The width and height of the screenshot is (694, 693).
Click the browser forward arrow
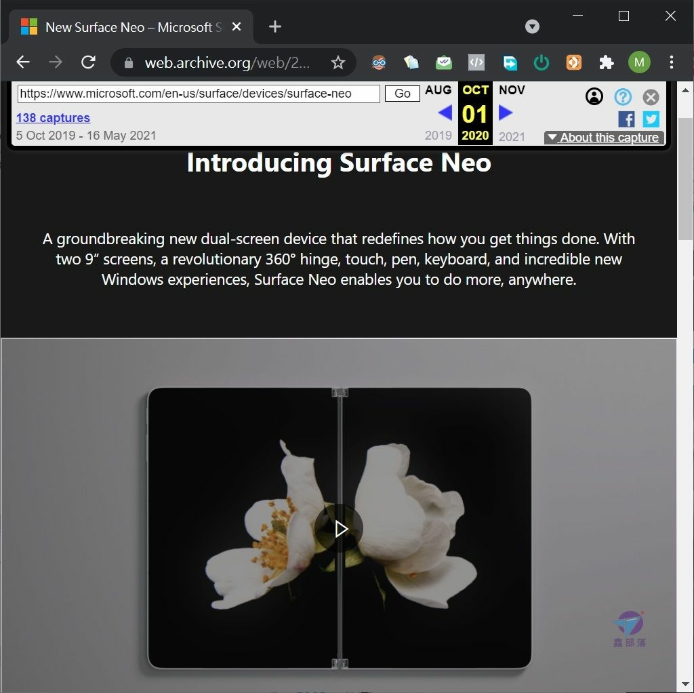pos(56,62)
